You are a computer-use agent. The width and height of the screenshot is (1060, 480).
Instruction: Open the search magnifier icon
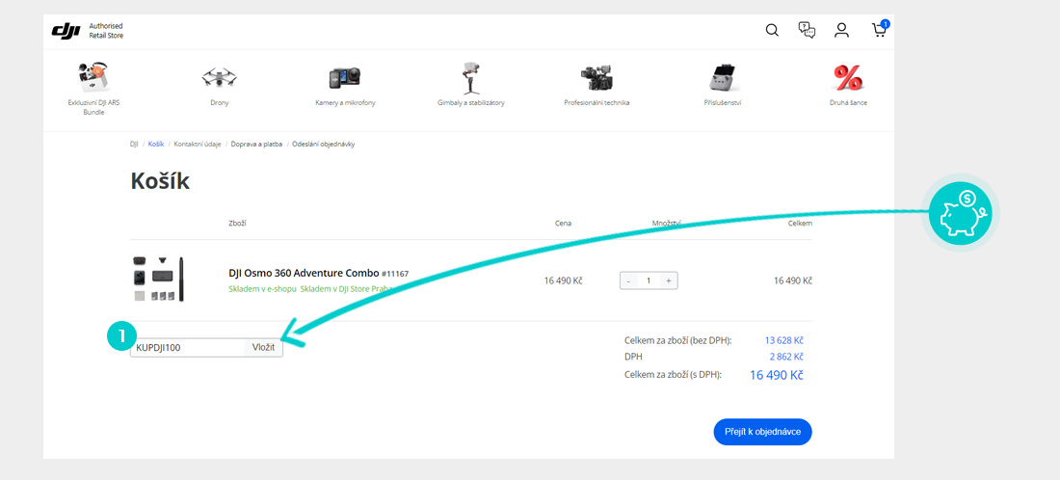click(772, 30)
